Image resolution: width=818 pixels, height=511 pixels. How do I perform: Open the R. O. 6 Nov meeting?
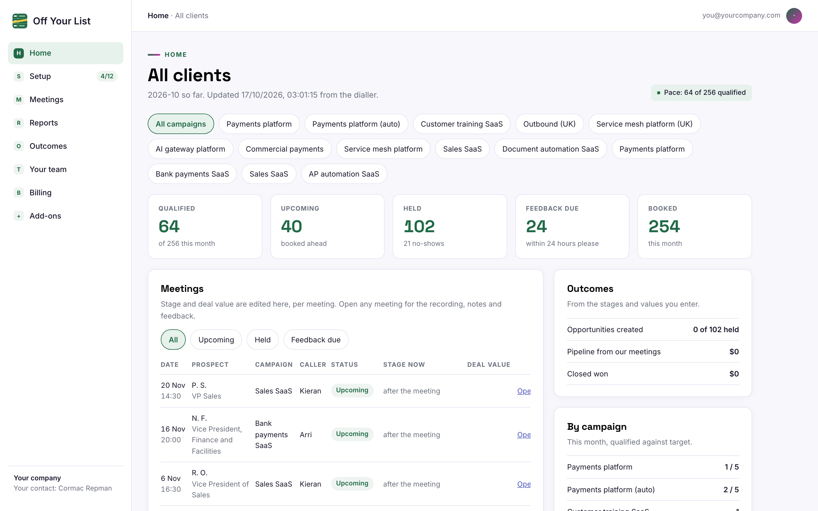click(x=524, y=484)
